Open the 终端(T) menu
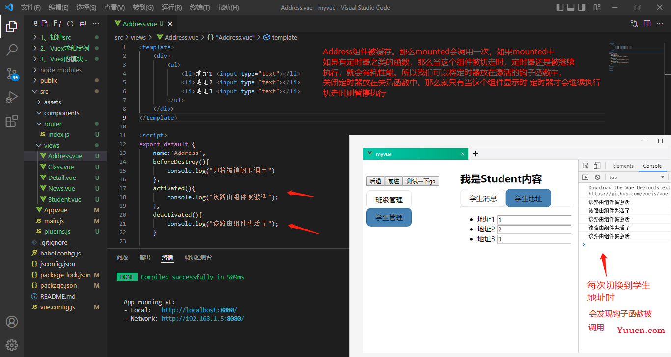Image resolution: width=671 pixels, height=357 pixels. [199, 7]
